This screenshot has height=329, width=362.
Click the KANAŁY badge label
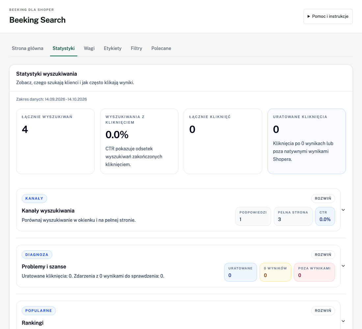click(34, 199)
